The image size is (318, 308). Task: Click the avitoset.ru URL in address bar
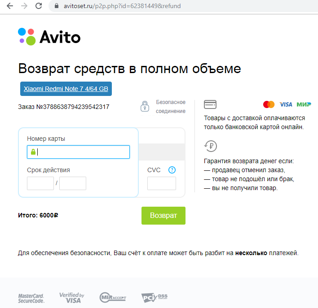click(x=122, y=6)
